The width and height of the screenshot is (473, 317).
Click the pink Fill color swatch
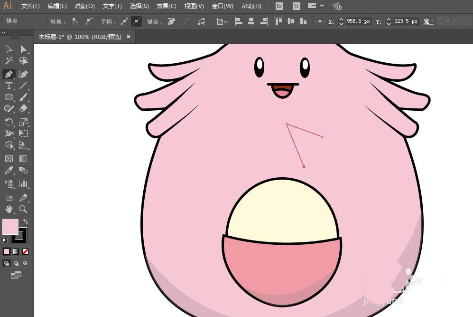click(10, 227)
